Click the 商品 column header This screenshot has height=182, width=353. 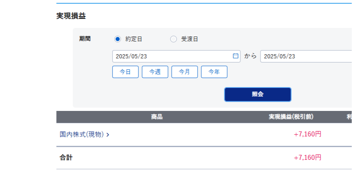[x=157, y=117]
